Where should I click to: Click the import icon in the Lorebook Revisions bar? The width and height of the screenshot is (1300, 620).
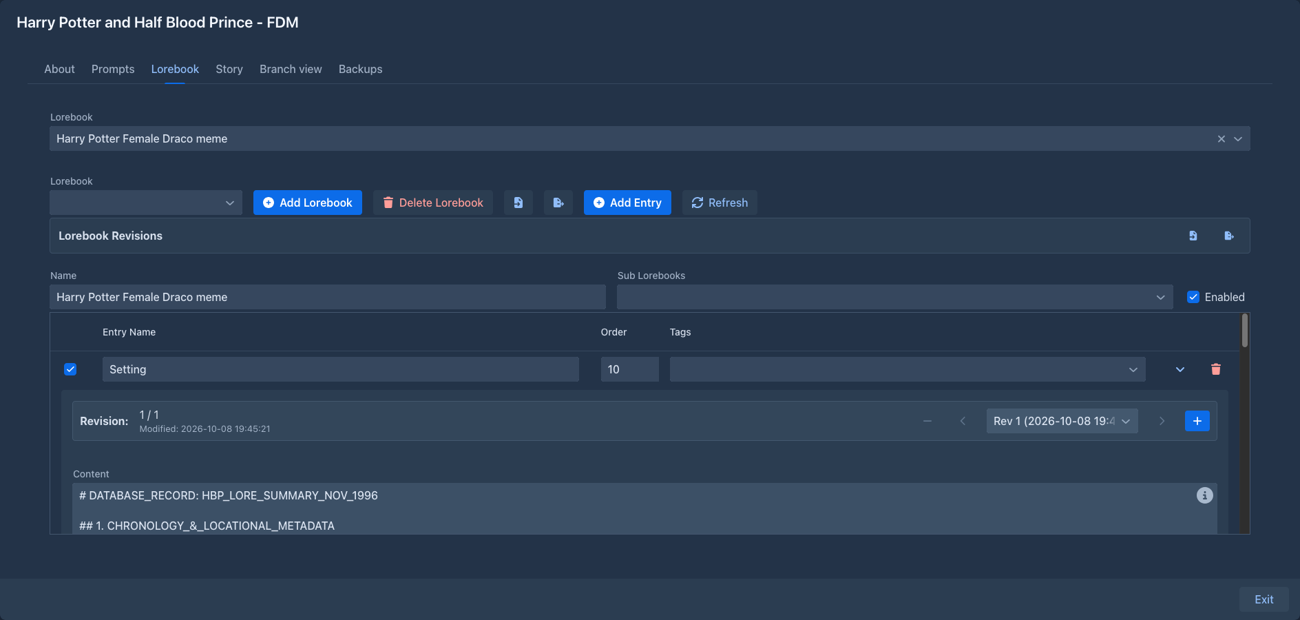pyautogui.click(x=1193, y=236)
